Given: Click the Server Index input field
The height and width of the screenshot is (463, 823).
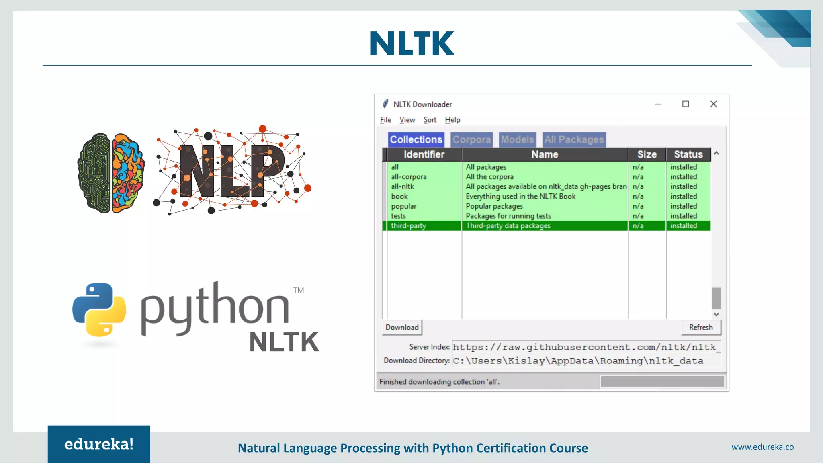Looking at the screenshot, I should pyautogui.click(x=586, y=347).
